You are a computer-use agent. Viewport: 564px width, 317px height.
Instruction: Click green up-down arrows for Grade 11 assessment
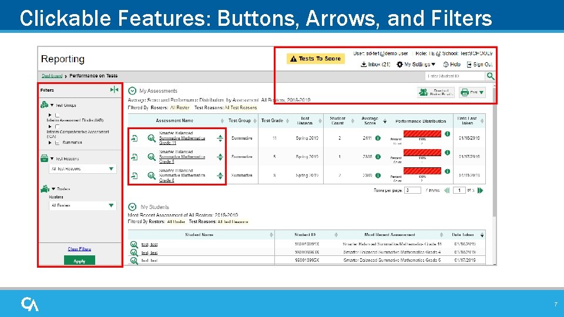[x=220, y=138]
